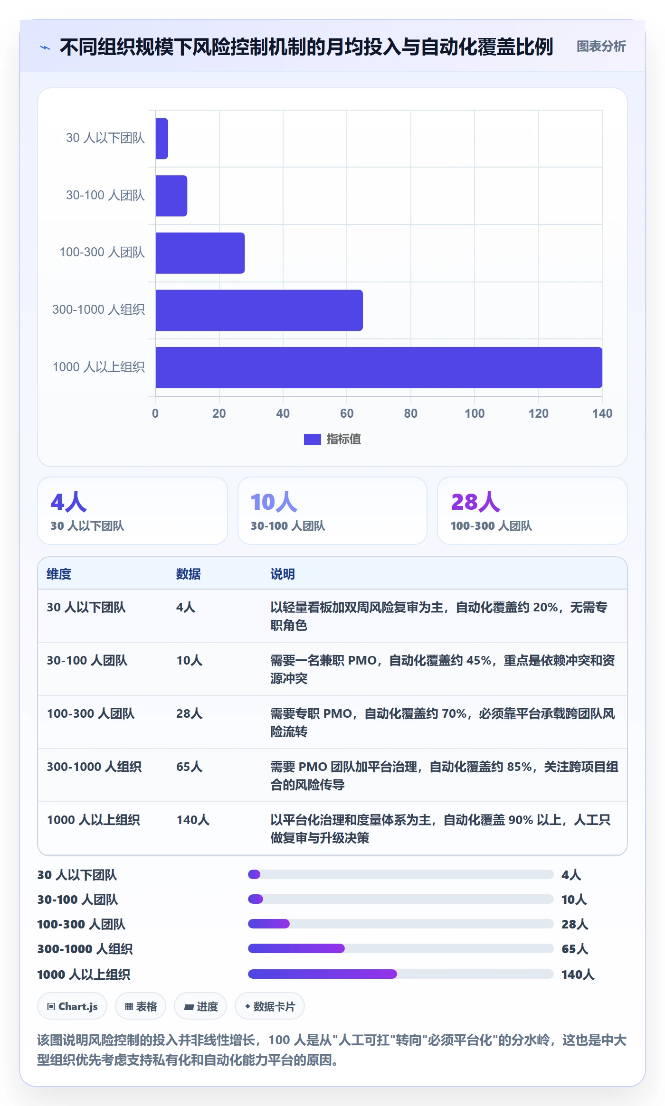
Task: Open the 4人 data card
Action: [133, 511]
